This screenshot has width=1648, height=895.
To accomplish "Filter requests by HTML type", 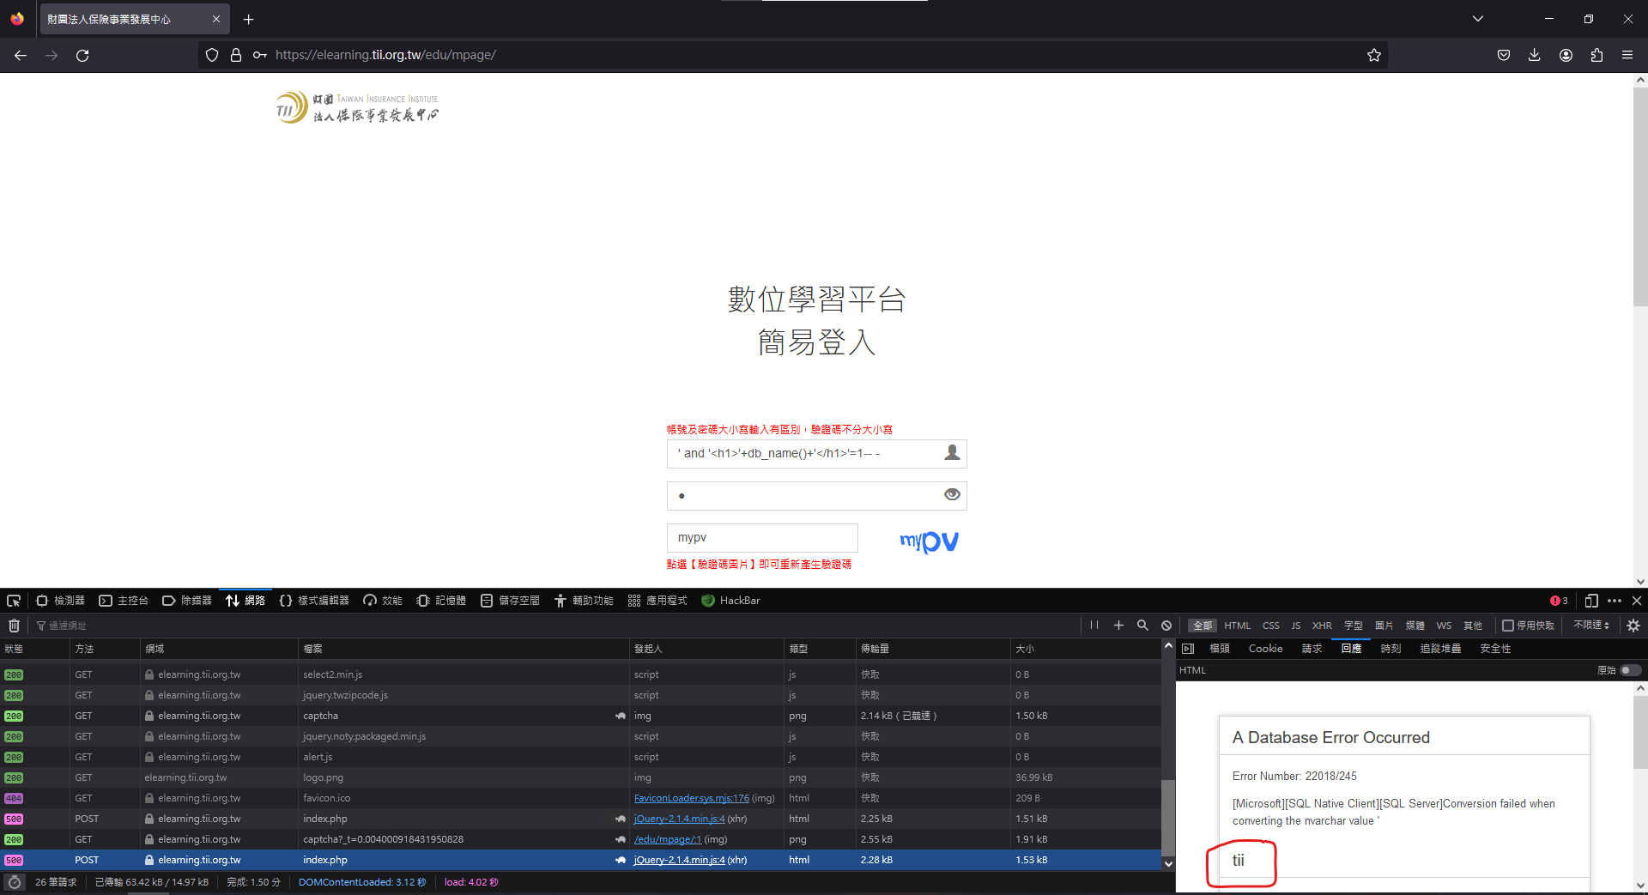I will click(1237, 626).
